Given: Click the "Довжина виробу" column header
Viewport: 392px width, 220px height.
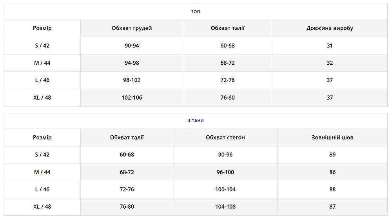Looking at the screenshot, I should tap(330, 28).
